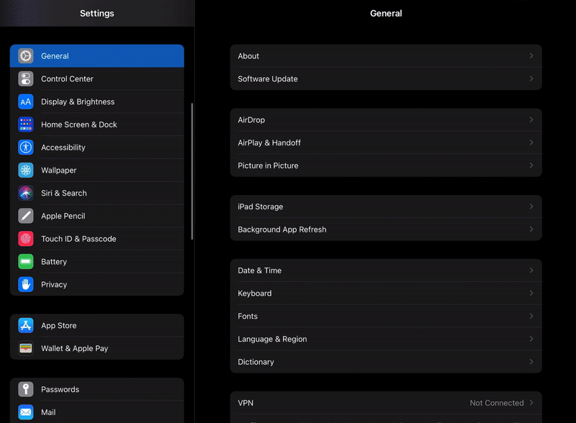Screen dimensions: 576x423
Task: Select Accessibility in the sidebar
Action: point(97,147)
